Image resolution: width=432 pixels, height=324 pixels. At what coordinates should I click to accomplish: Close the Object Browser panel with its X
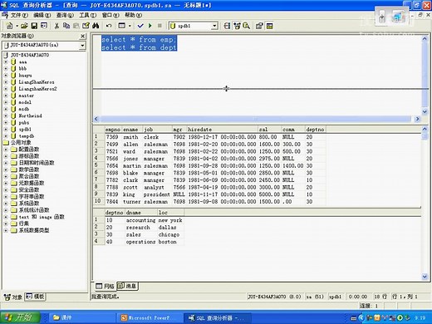[x=82, y=36]
